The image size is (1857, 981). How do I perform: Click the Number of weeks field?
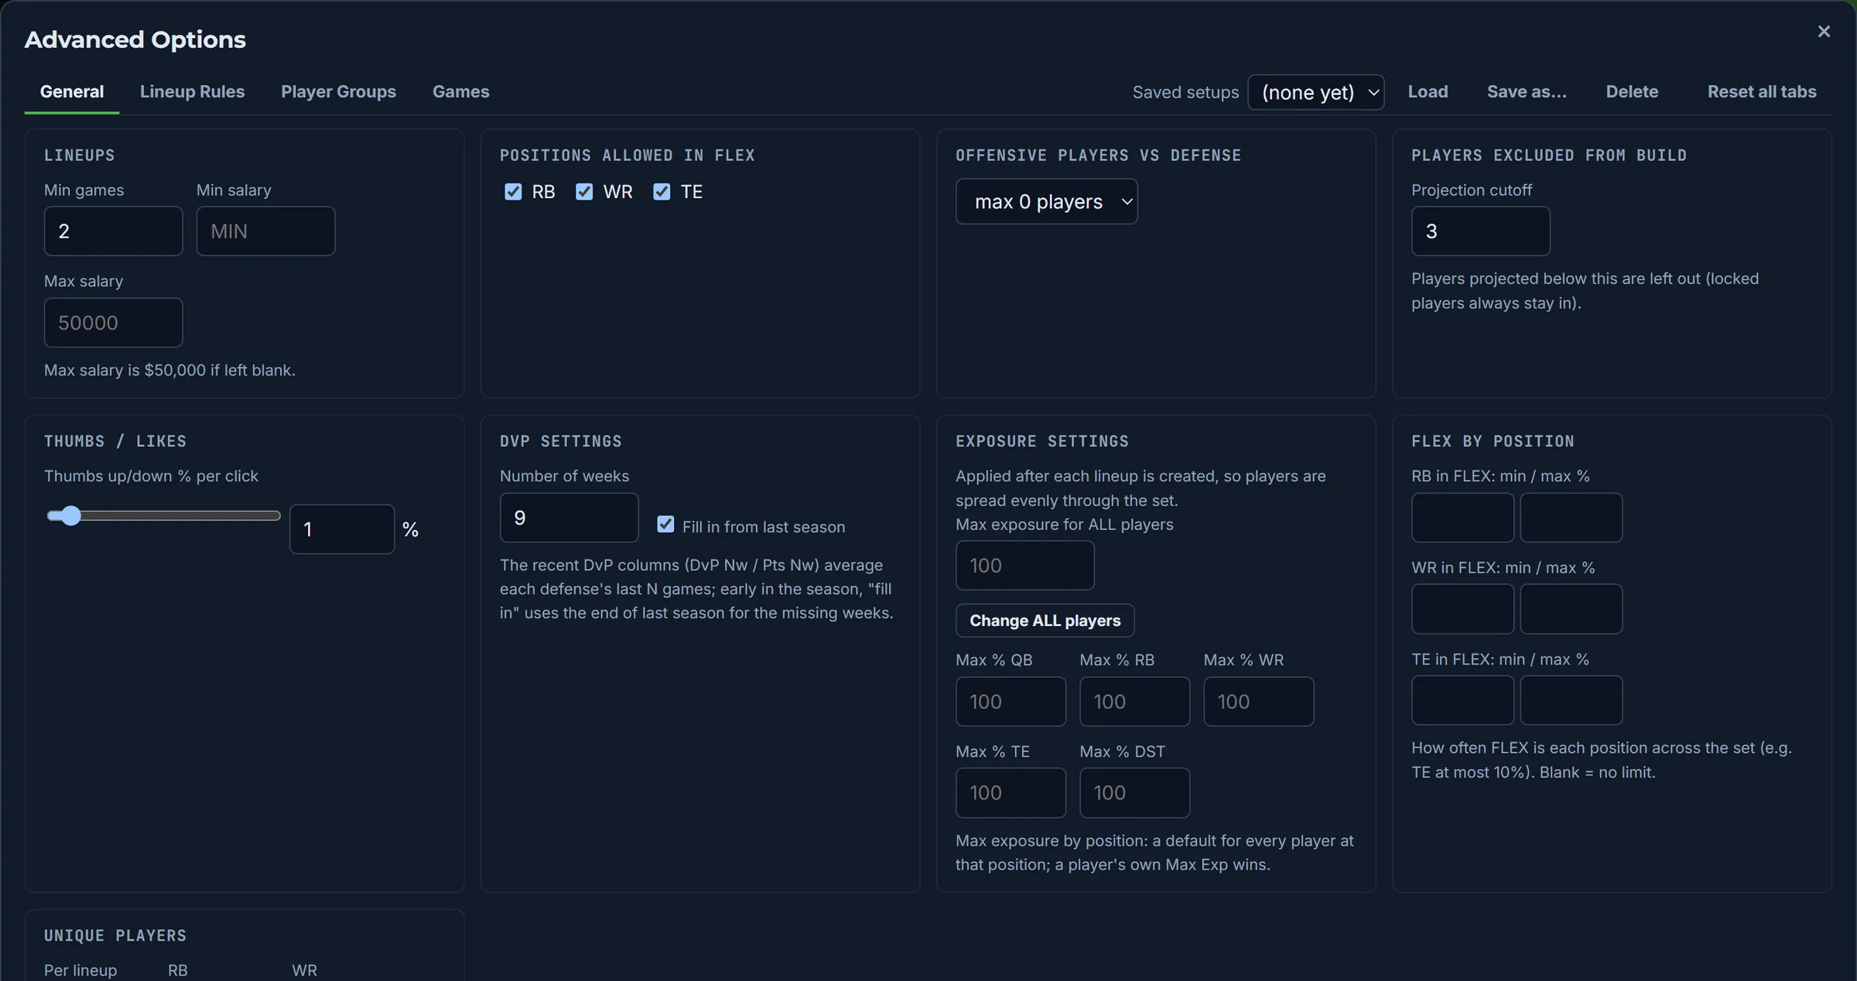pos(569,518)
